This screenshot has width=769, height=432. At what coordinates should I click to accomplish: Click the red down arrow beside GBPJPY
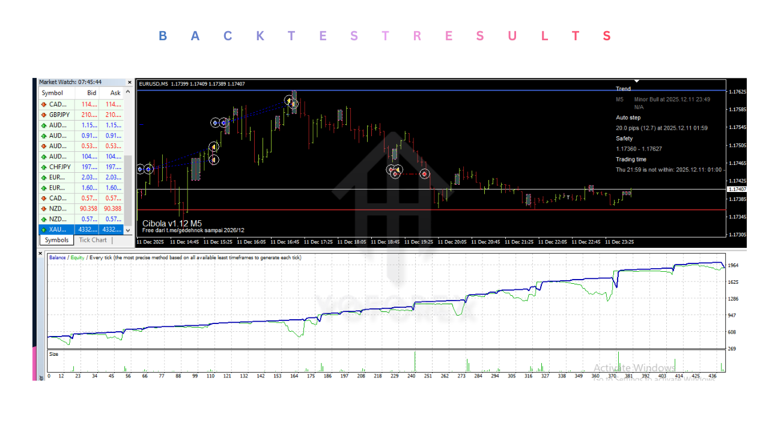click(x=44, y=115)
